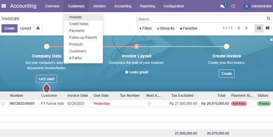Select Payments menu entry
Screen dimensions: 273x137
pos(83,31)
